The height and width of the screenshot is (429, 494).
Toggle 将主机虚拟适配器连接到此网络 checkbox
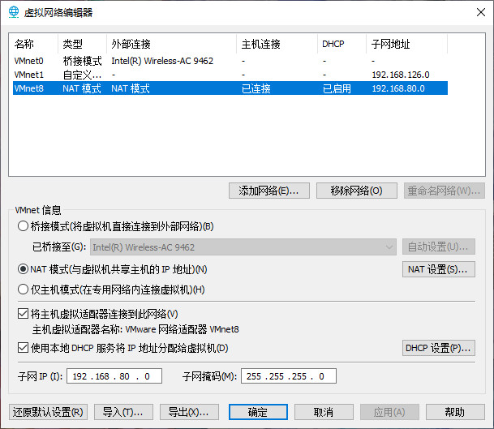click(23, 314)
